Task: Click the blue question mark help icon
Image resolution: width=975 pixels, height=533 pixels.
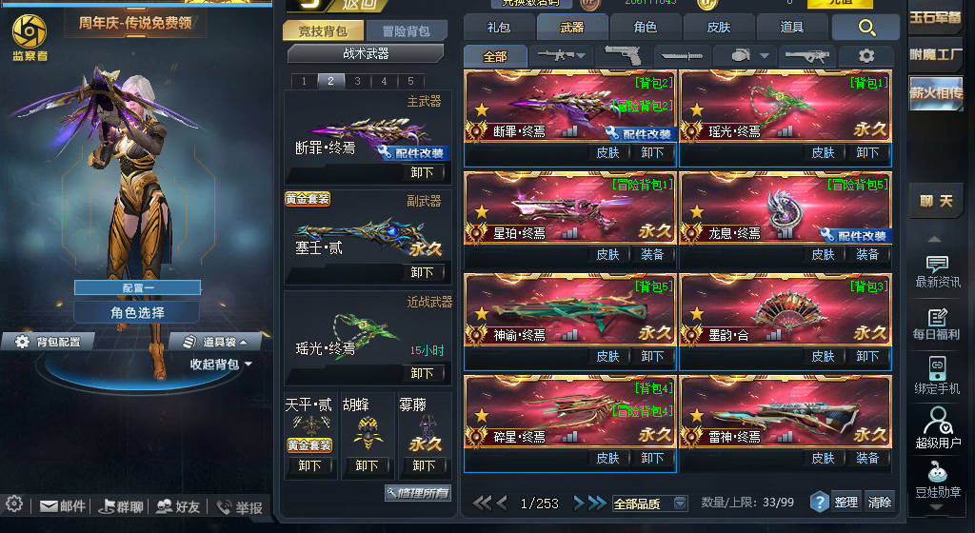Action: click(820, 502)
